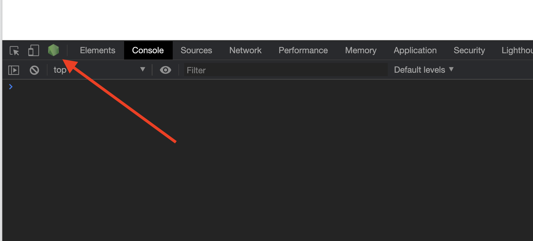Open the Sources tab
Screen dimensions: 533x241
pyautogui.click(x=196, y=50)
